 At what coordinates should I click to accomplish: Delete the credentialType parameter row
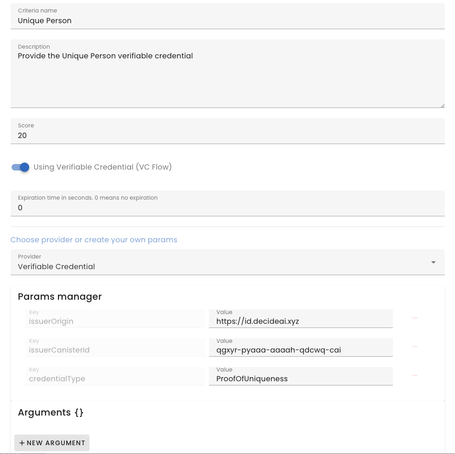(415, 375)
